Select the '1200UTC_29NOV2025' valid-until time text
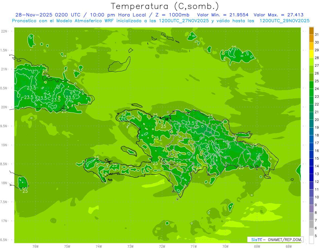Image resolution: width=324 pixels, height=250 pixels. click(x=284, y=21)
